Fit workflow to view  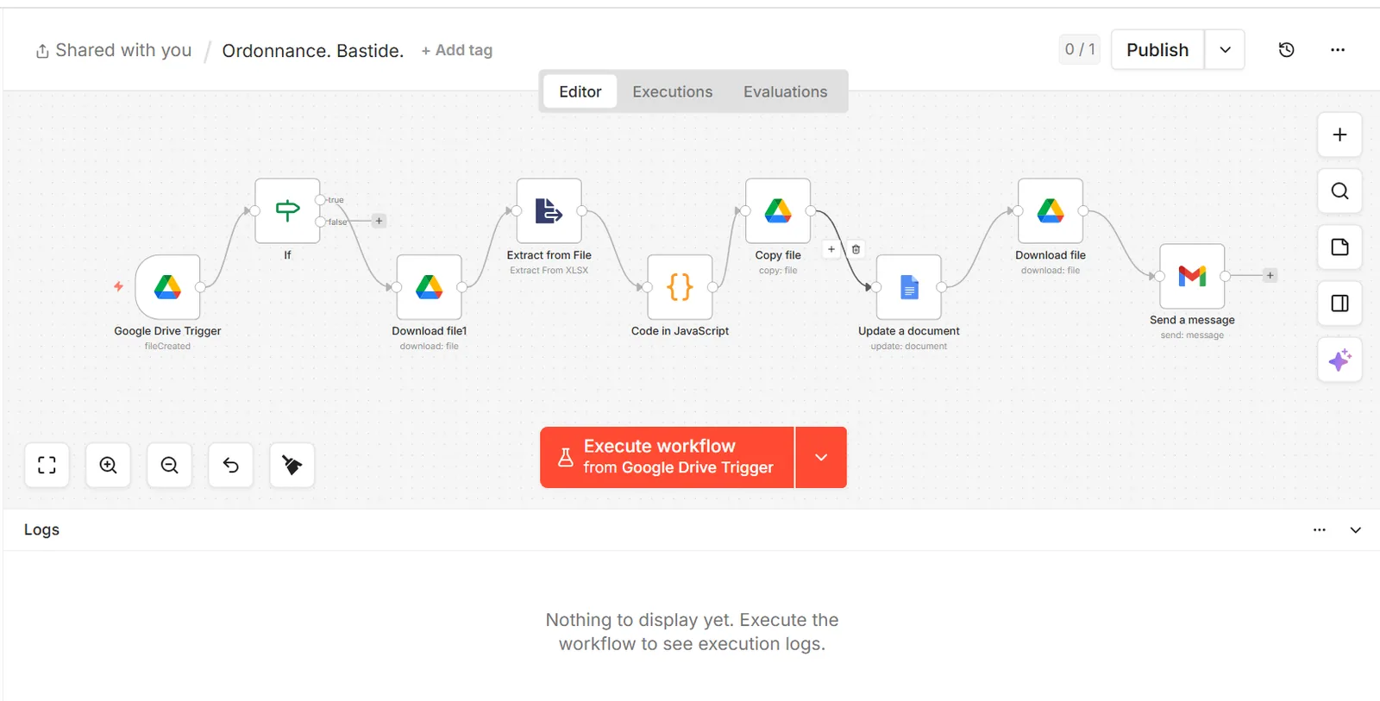click(x=47, y=466)
